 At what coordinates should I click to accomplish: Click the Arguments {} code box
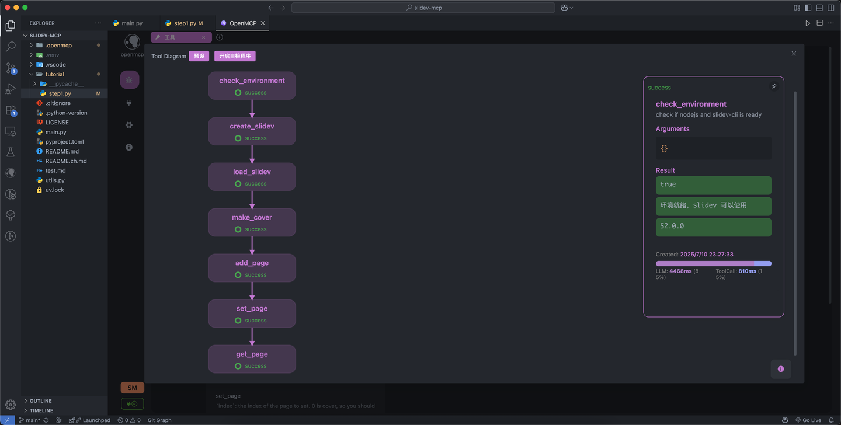(714, 148)
